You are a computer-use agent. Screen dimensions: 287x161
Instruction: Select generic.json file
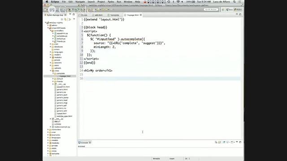pos(62,95)
